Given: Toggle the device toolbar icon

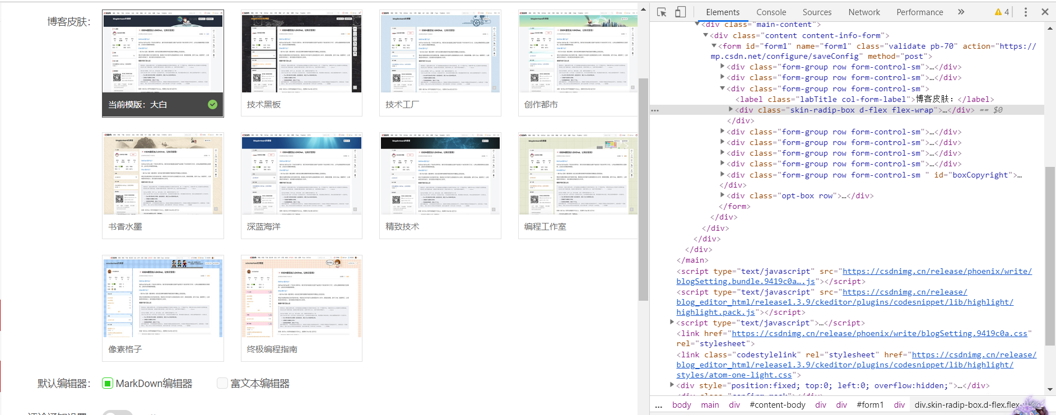Looking at the screenshot, I should [x=680, y=12].
